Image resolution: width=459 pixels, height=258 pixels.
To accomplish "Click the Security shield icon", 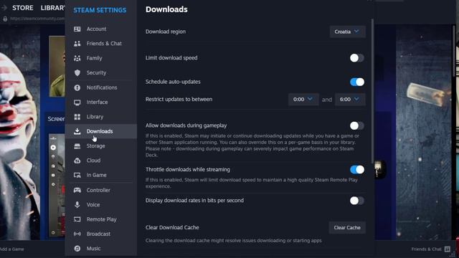I will coord(77,73).
